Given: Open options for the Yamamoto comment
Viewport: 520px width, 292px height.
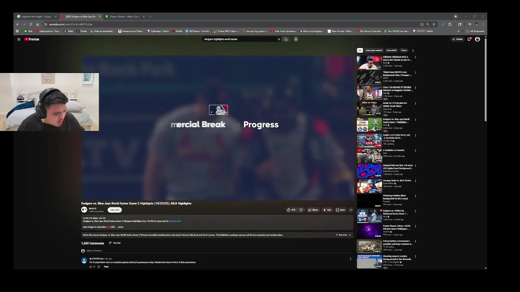Looking at the screenshot, I should [351, 258].
